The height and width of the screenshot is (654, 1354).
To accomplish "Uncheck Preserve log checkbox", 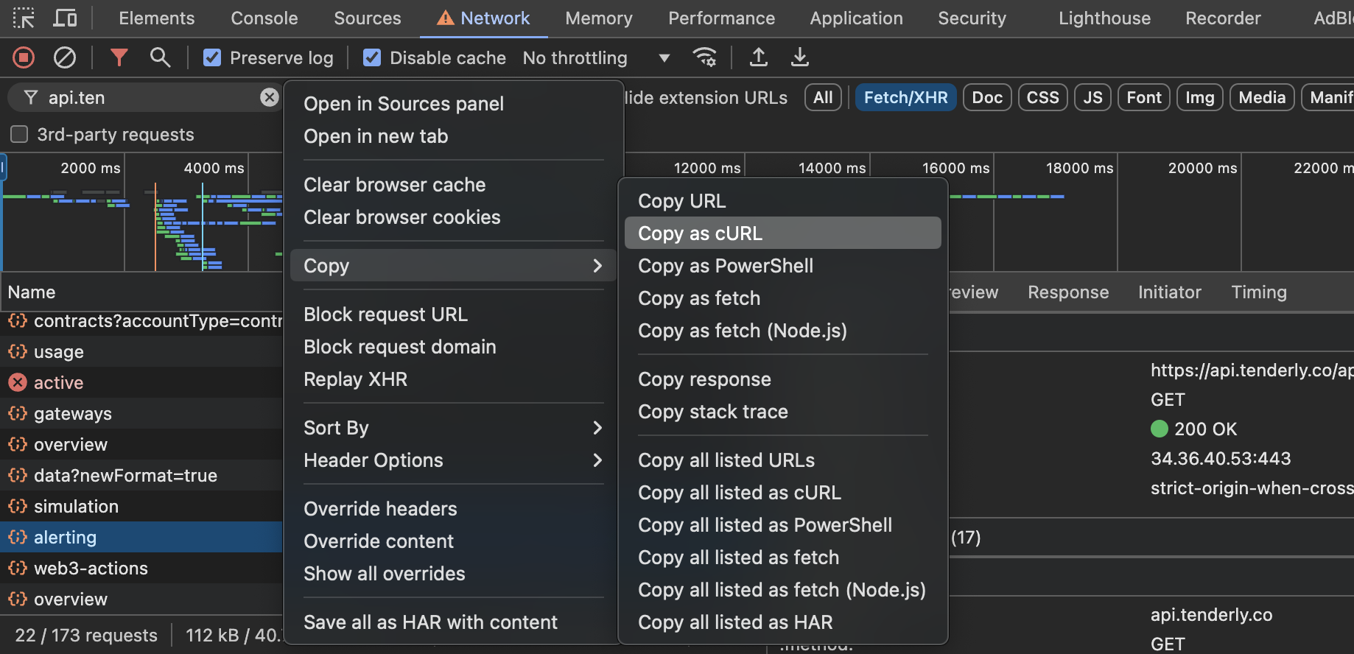I will [x=212, y=57].
